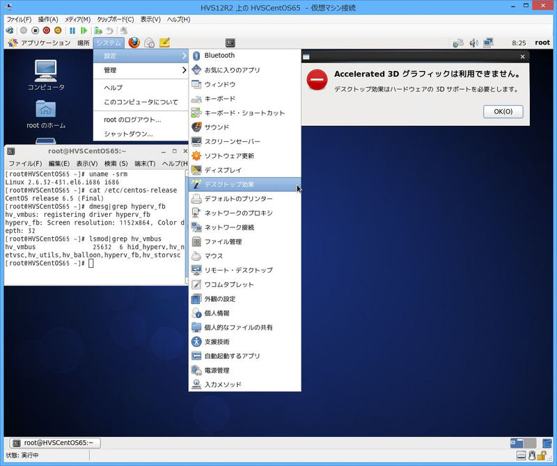Open 端末(T) menu in the terminal

pos(145,163)
